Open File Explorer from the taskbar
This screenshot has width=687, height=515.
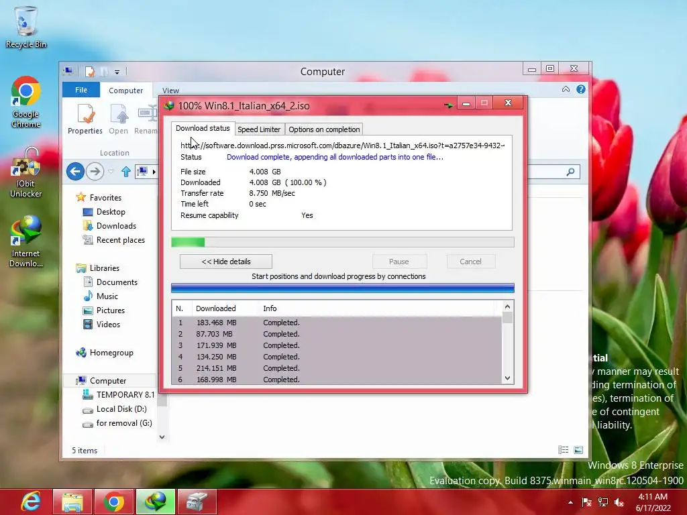72,502
